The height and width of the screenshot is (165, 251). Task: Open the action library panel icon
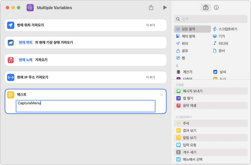coord(205,8)
